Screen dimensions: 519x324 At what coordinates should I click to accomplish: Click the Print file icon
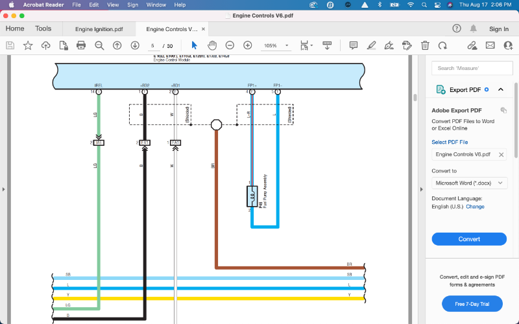81,45
